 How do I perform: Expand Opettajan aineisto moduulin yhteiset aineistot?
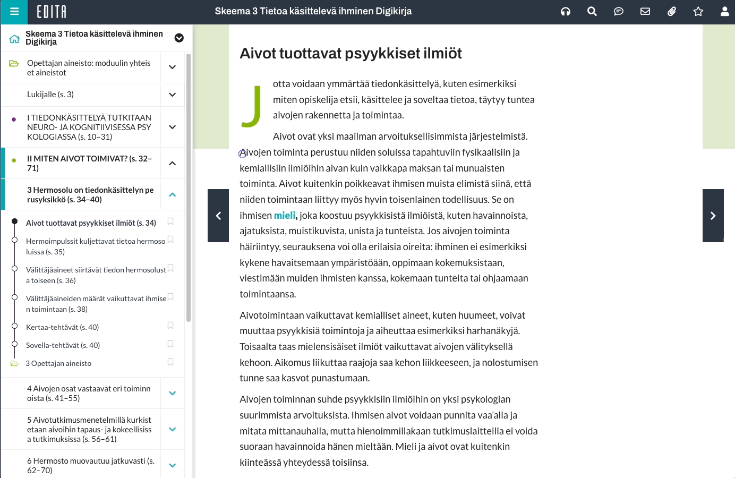click(172, 67)
